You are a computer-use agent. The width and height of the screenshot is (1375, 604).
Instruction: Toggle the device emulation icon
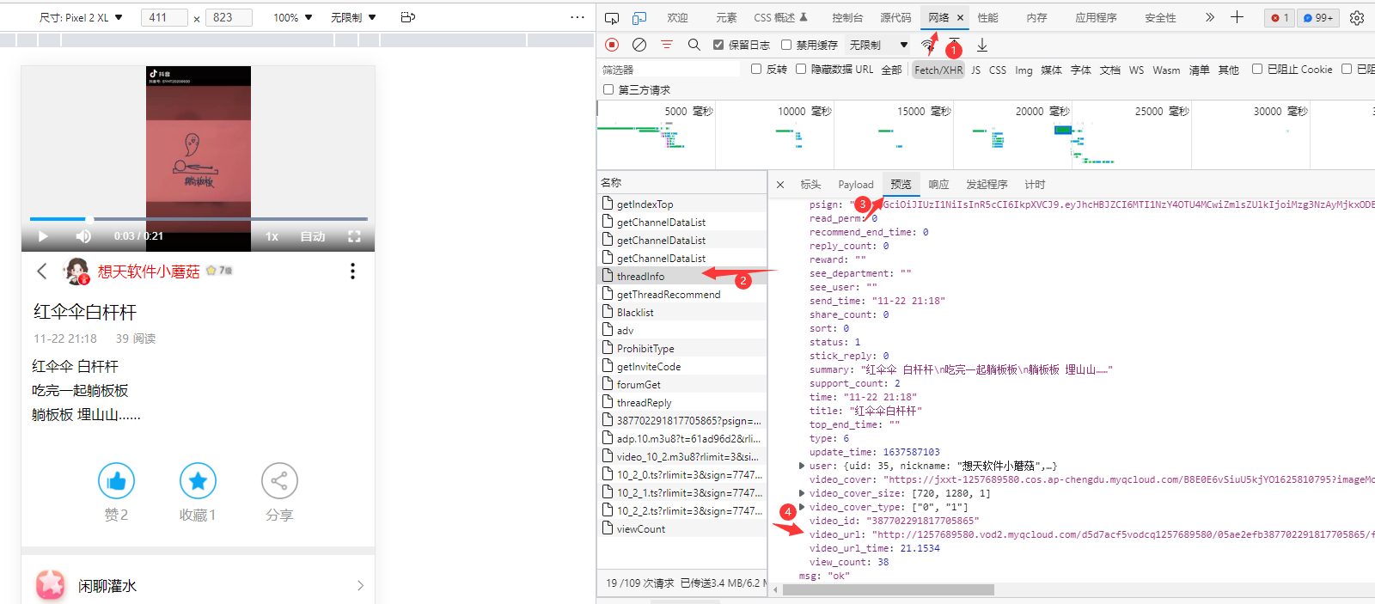pos(639,17)
